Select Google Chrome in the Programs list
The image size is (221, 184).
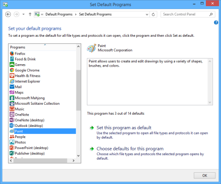pyautogui.click(x=27, y=70)
